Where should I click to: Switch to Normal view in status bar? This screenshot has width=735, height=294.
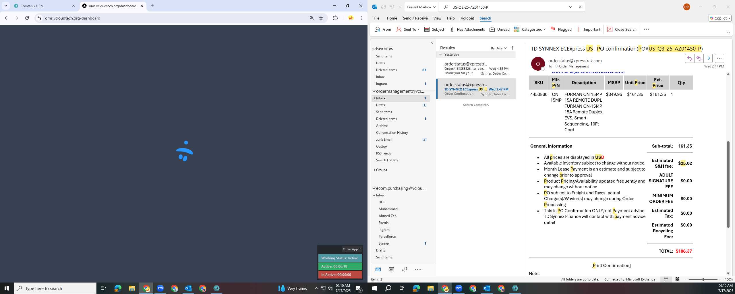[x=666, y=279]
